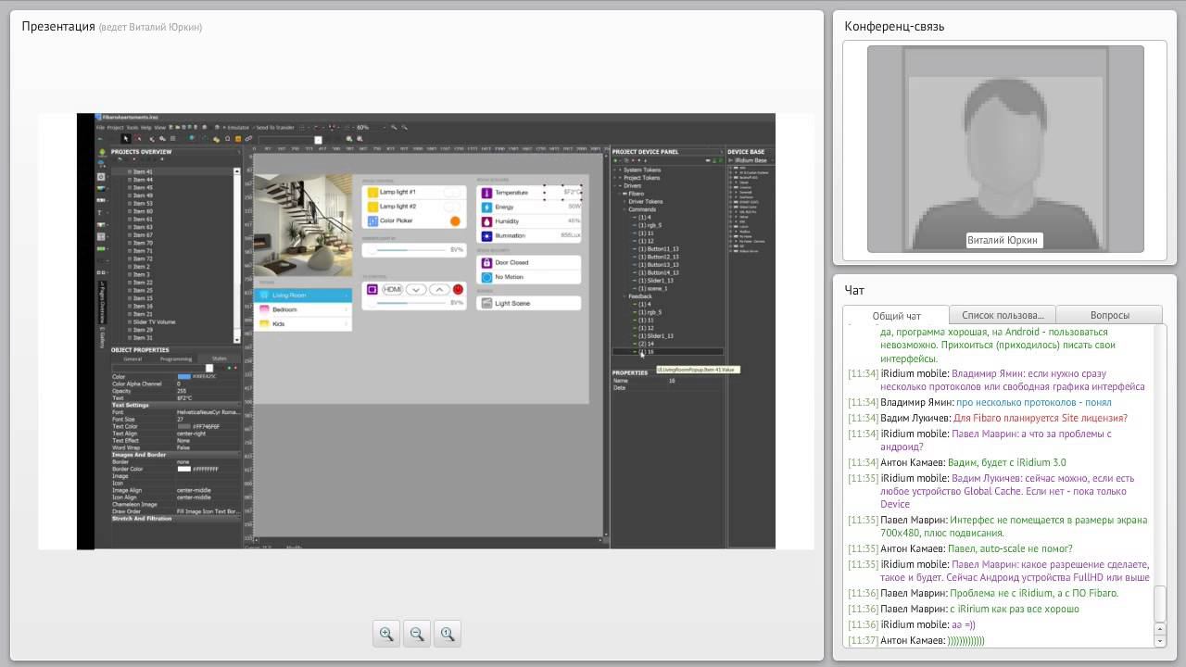This screenshot has width=1186, height=667.
Task: Select Slider TV Volume in Projects Overview
Action: [154, 322]
